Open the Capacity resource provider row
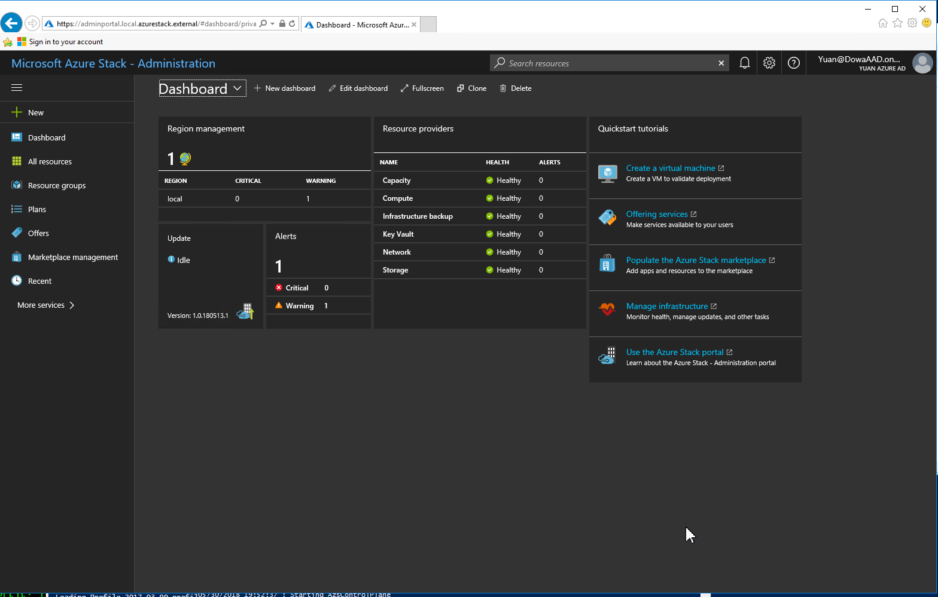This screenshot has height=597, width=938. click(x=480, y=180)
